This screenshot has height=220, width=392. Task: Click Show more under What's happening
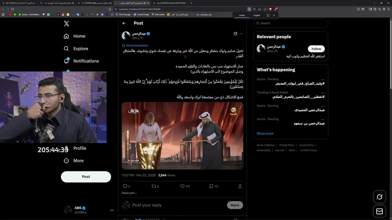(x=265, y=134)
